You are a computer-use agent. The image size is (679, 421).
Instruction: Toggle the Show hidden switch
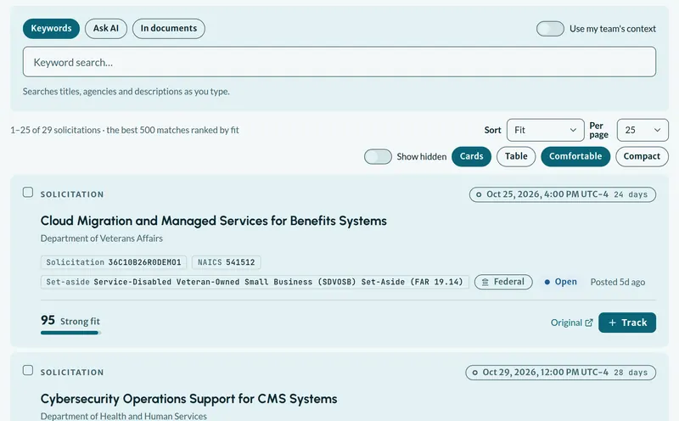point(378,156)
